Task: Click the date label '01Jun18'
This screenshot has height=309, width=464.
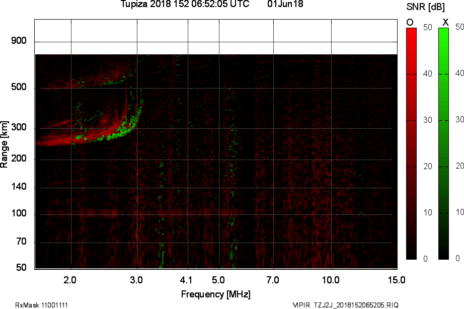Action: tap(285, 4)
